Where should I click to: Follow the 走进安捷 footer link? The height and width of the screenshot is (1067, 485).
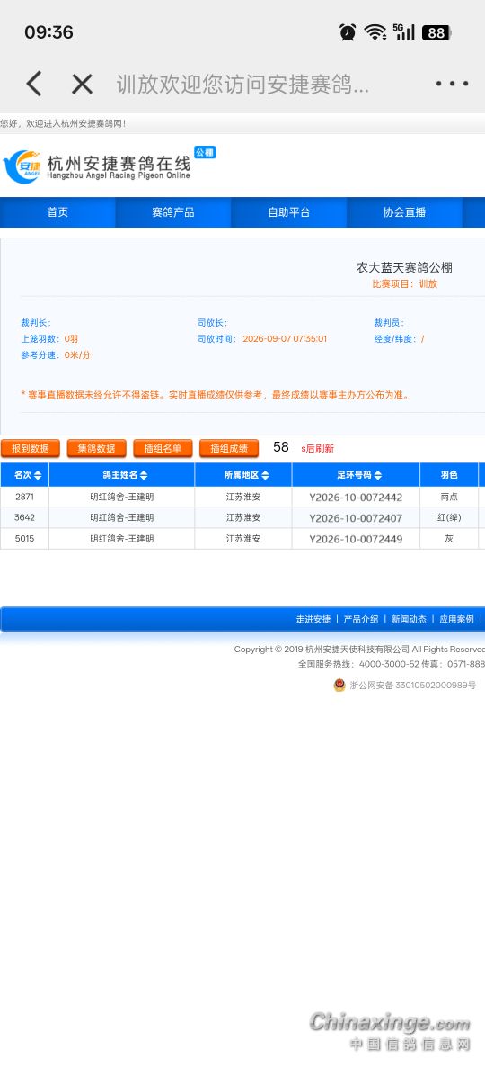click(x=313, y=619)
